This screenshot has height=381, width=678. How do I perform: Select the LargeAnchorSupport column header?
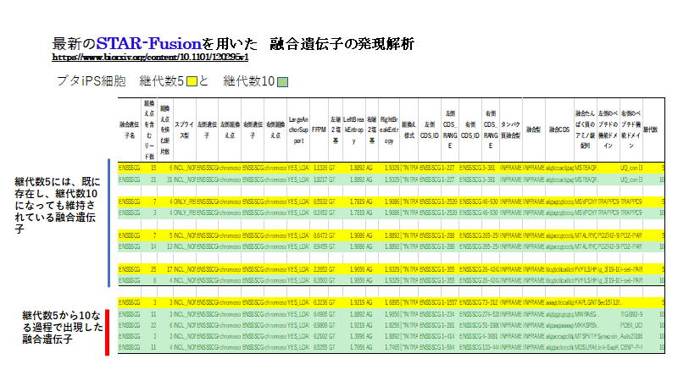pos(298,130)
